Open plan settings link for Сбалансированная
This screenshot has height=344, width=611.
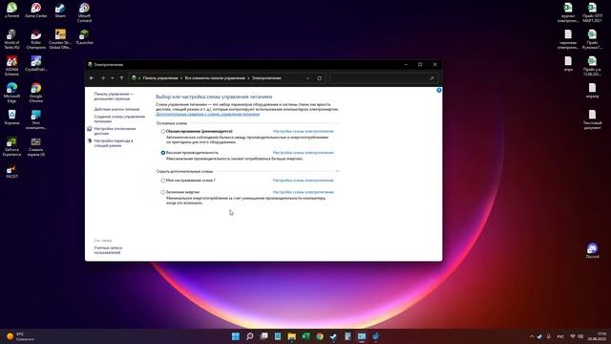(304, 132)
